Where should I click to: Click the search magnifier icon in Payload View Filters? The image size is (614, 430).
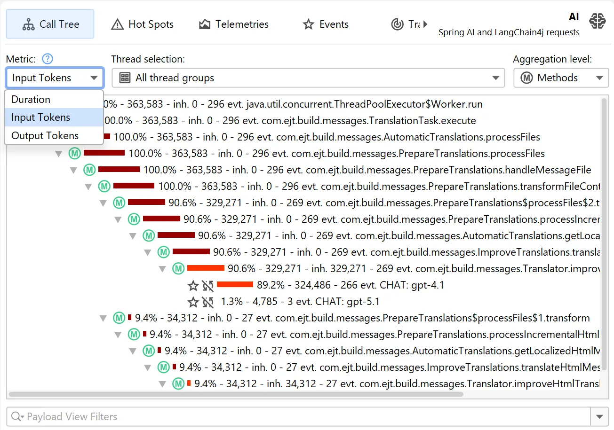tap(17, 416)
